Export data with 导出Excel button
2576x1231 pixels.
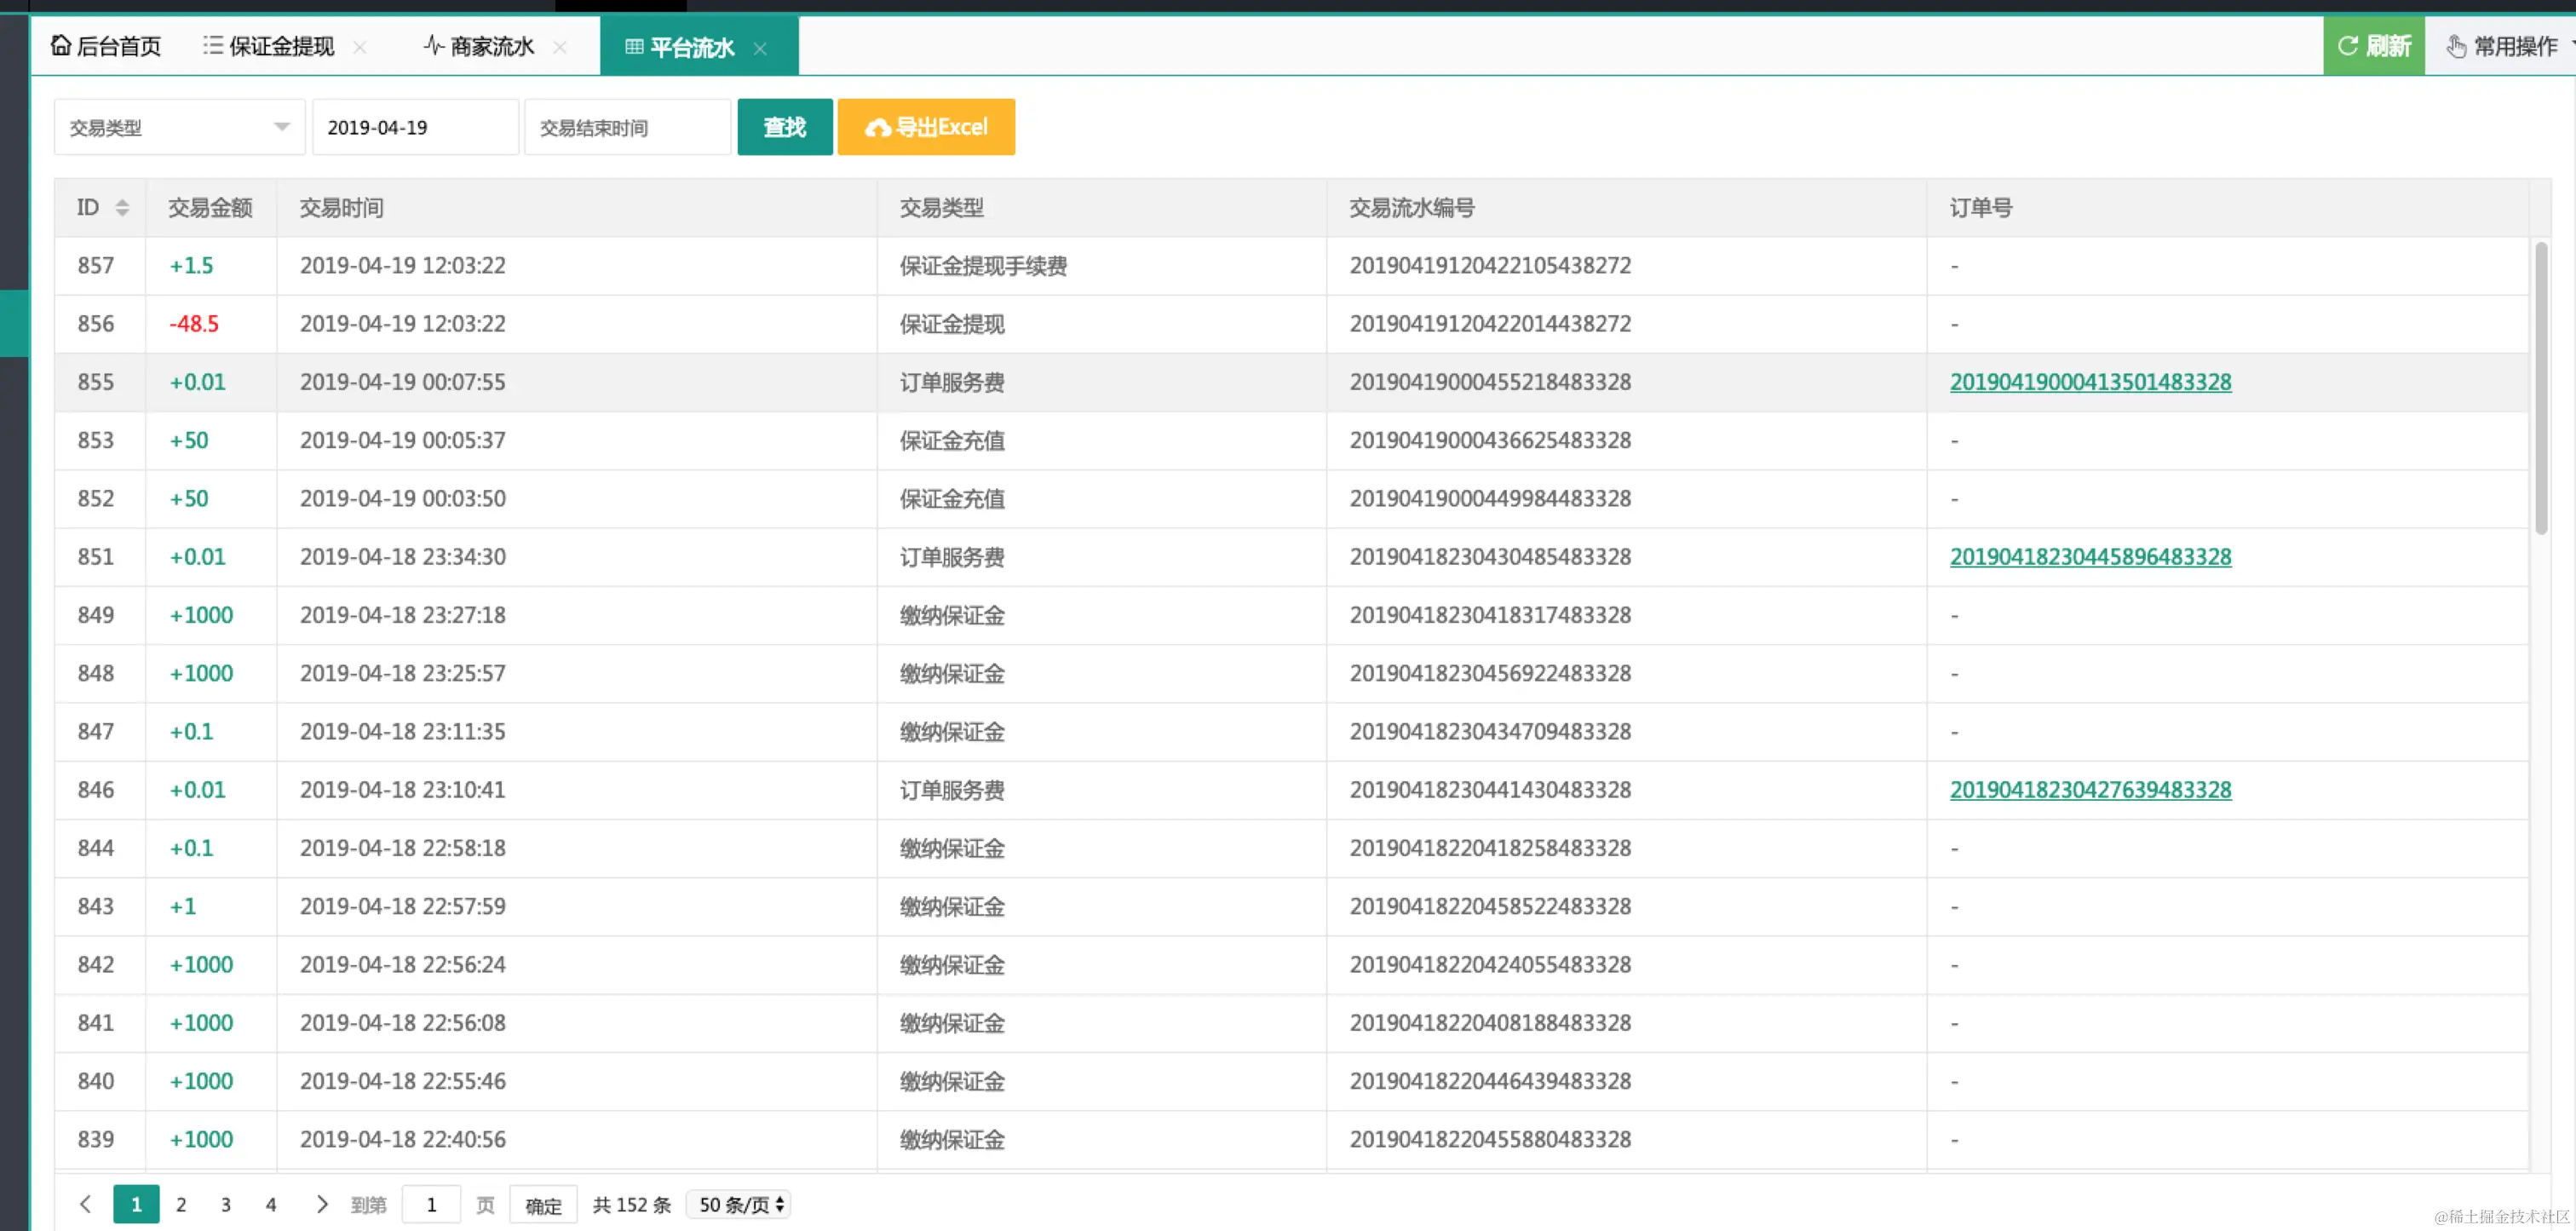click(x=926, y=127)
